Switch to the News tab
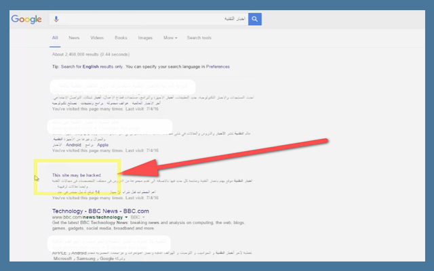The image size is (434, 271). point(74,38)
